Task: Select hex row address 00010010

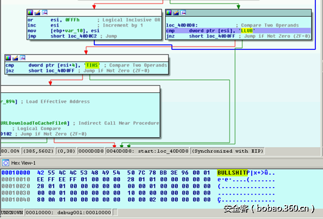Action: click(x=16, y=179)
